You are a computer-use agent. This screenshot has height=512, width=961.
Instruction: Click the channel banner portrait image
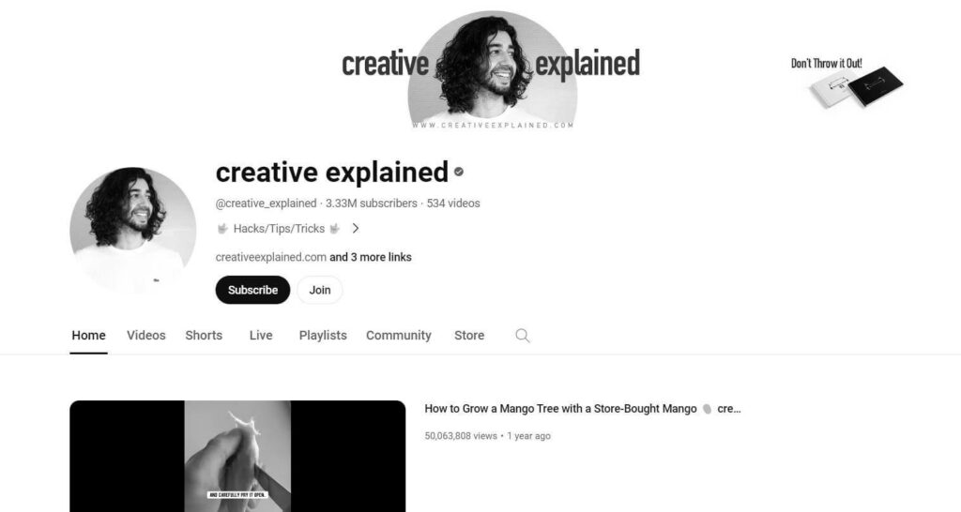tap(492, 68)
